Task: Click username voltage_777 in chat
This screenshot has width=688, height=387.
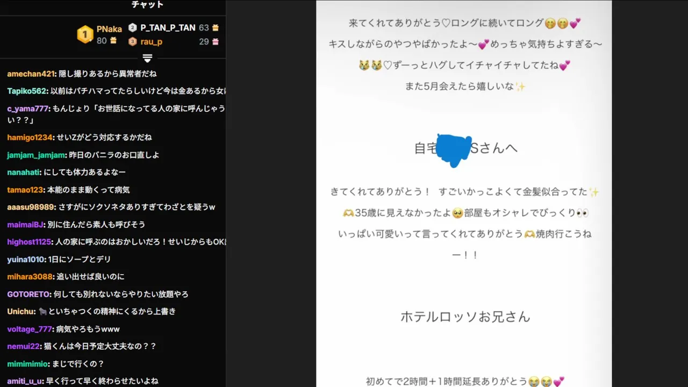Action: [30, 329]
